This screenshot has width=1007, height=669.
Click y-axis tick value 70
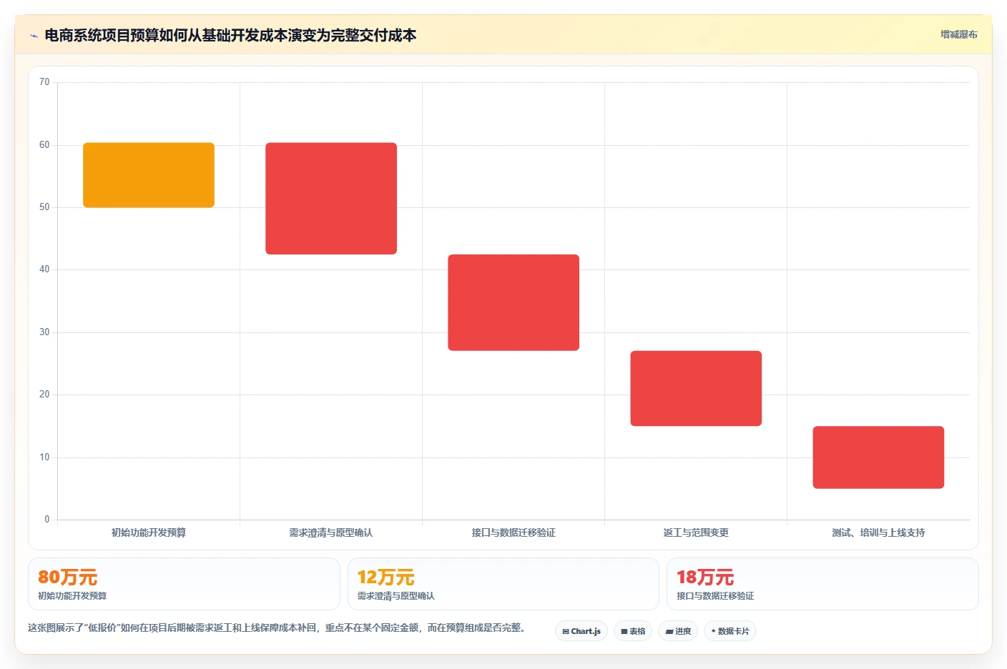44,82
